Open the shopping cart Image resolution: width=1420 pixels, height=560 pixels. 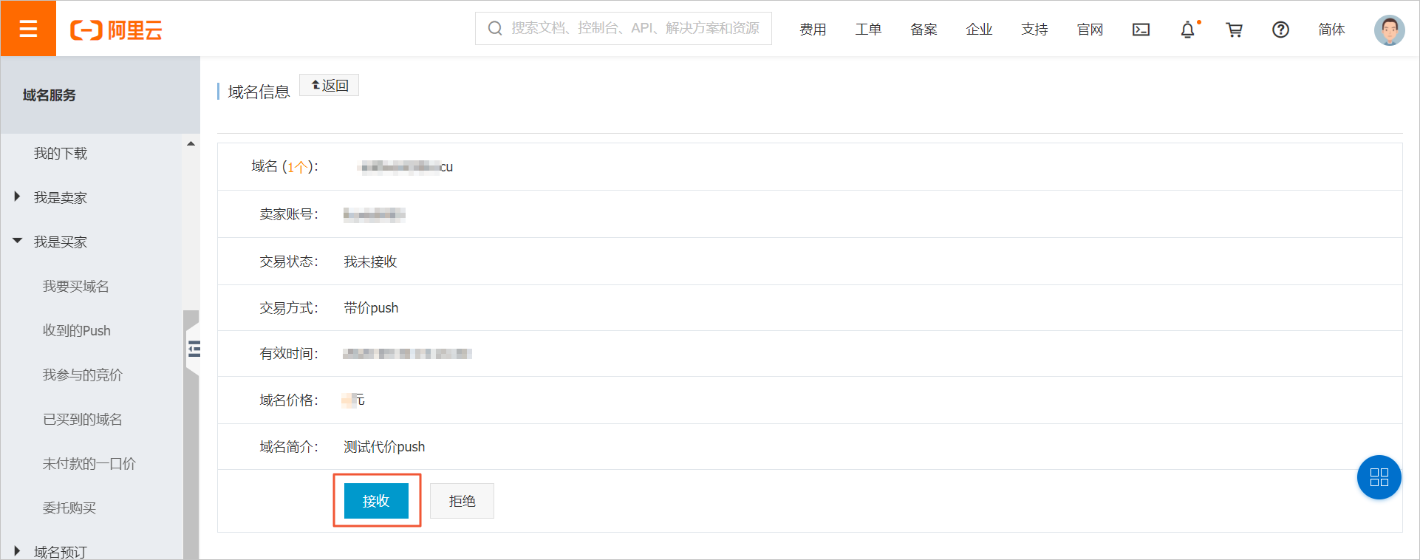pos(1234,30)
